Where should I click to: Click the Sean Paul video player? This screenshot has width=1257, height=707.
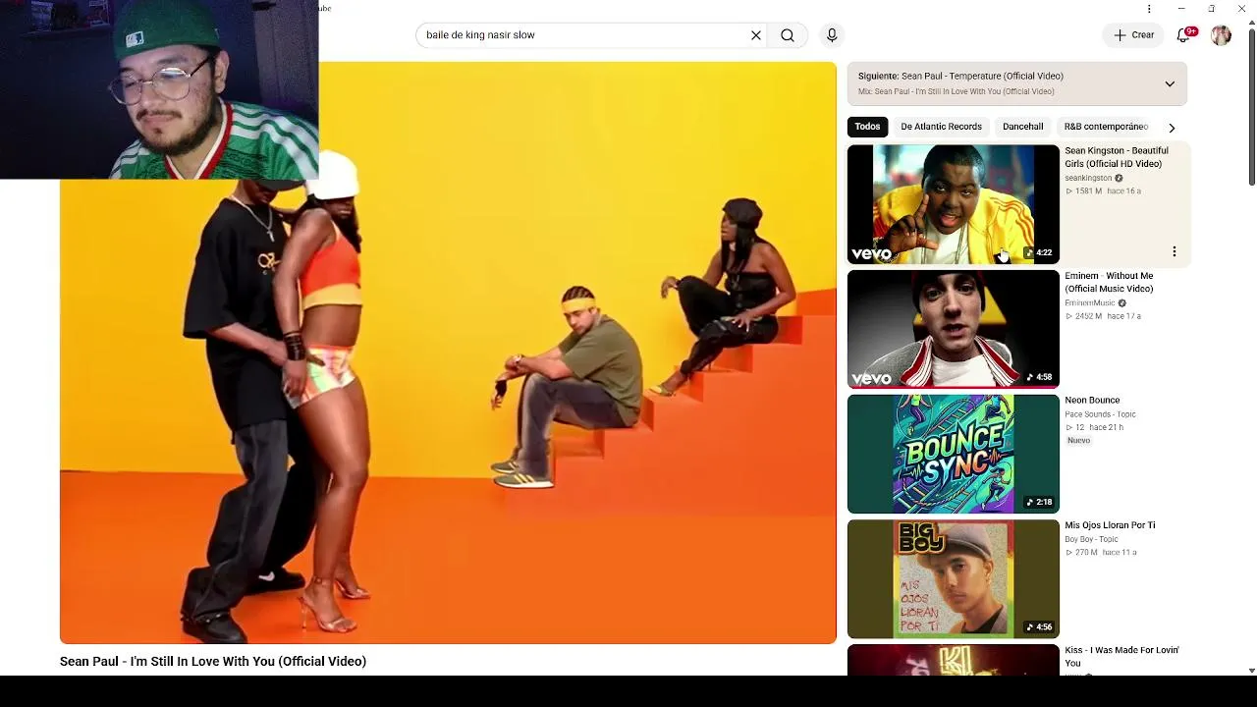point(448,353)
